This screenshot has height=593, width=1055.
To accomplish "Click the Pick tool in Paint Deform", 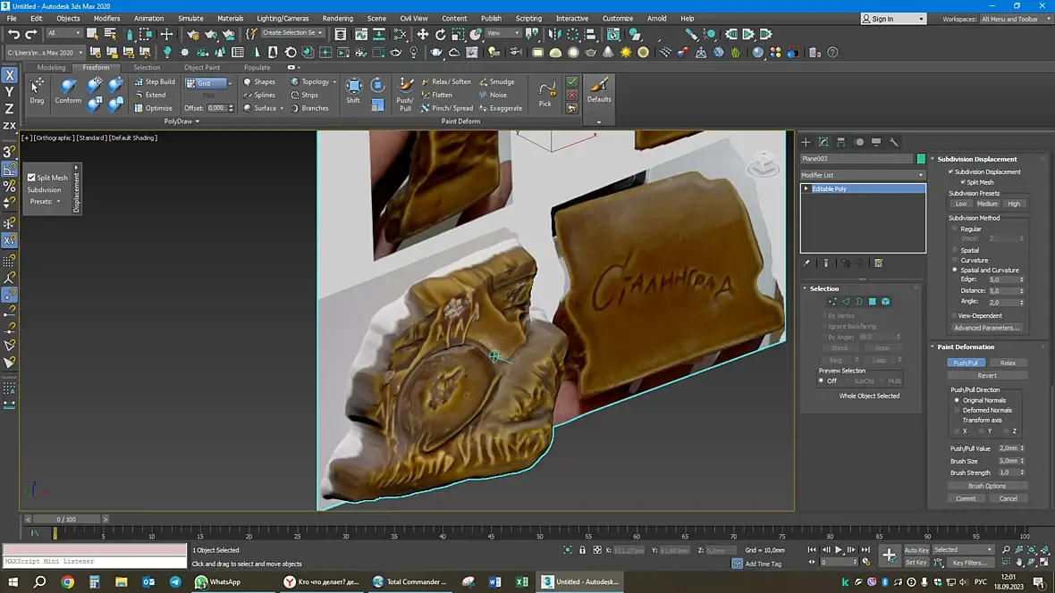I will pos(545,93).
